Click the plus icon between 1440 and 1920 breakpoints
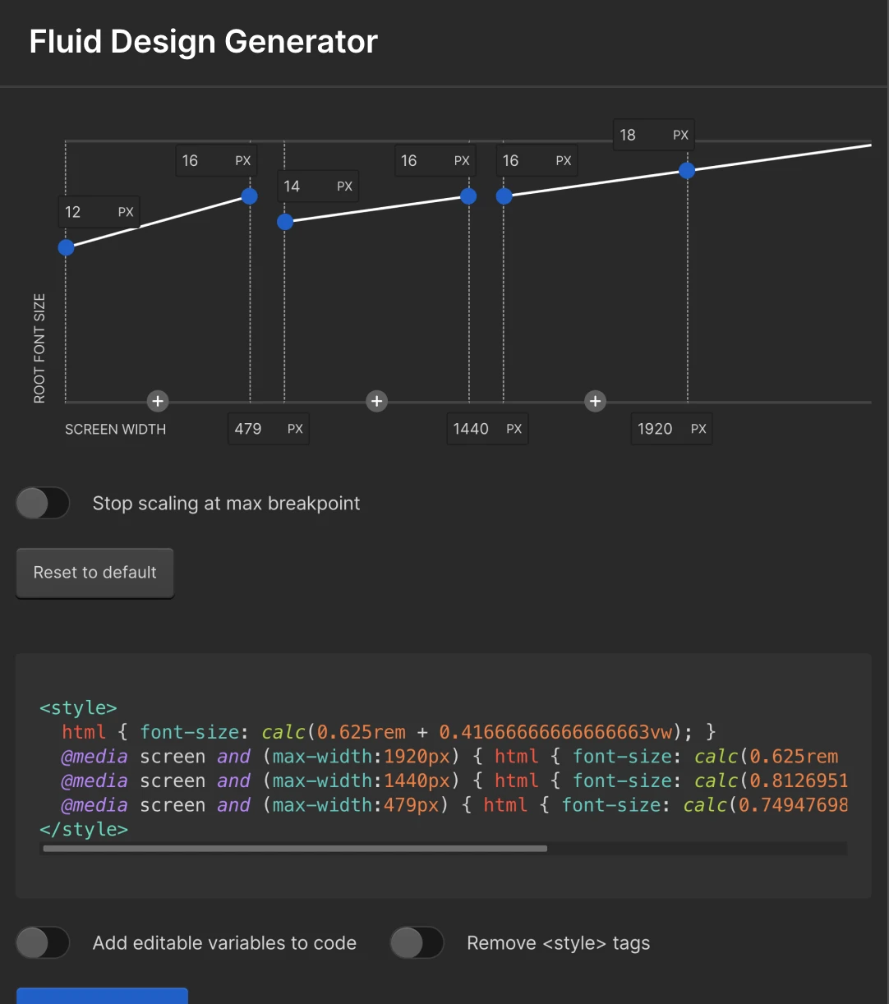This screenshot has width=889, height=1004. [x=595, y=401]
